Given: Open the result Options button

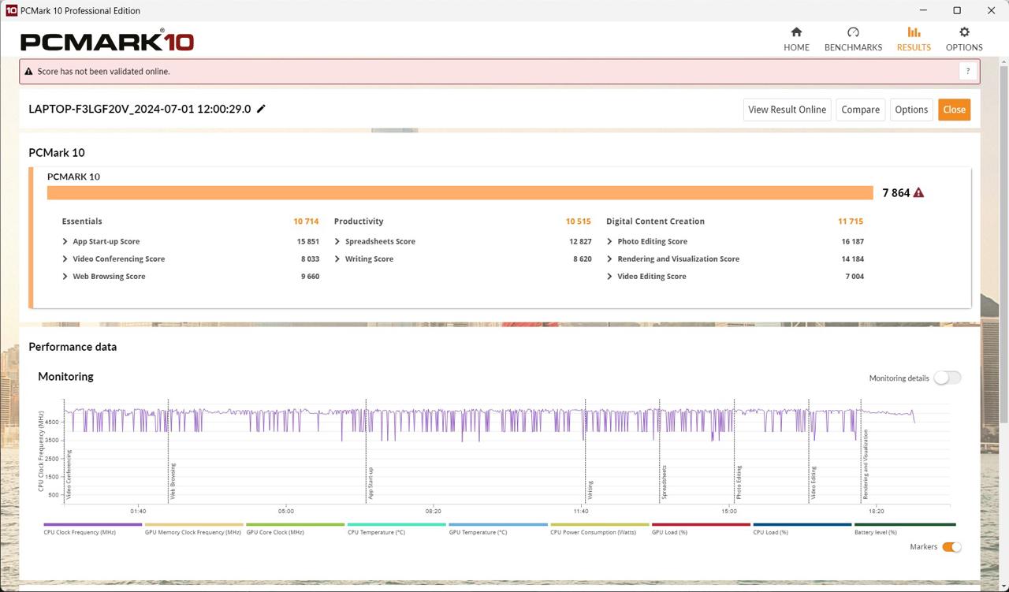Looking at the screenshot, I should click(911, 110).
